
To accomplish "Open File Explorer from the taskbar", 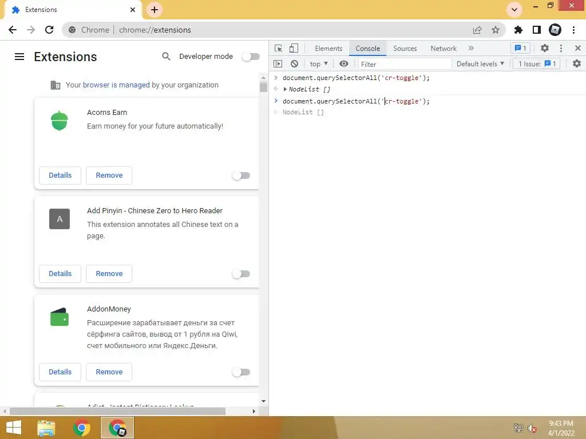I will pos(46,428).
